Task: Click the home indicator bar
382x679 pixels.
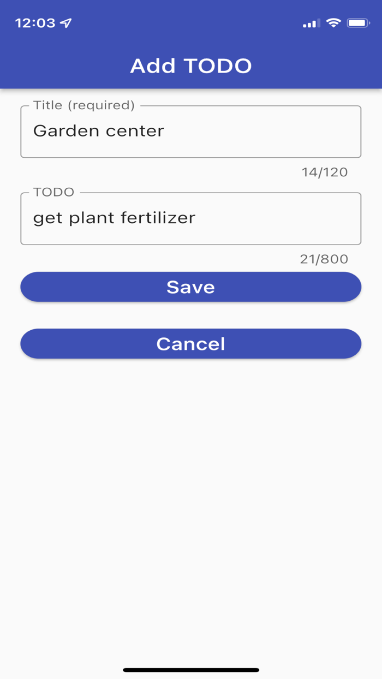Action: click(190, 668)
